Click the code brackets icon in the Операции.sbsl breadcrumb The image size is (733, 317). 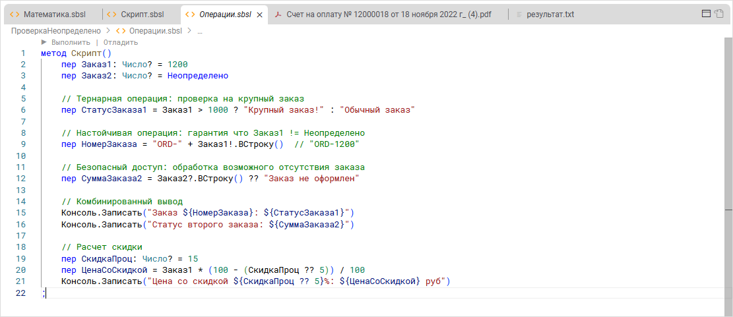pyautogui.click(x=121, y=30)
